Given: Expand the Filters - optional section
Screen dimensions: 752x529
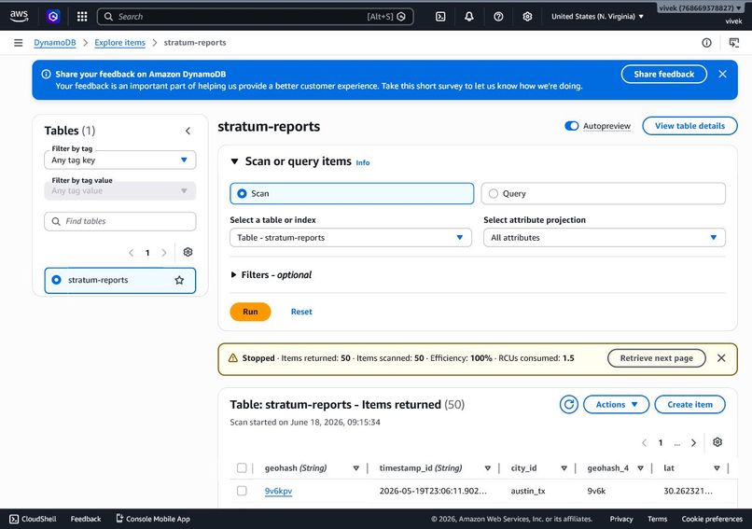Looking at the screenshot, I should tap(272, 275).
